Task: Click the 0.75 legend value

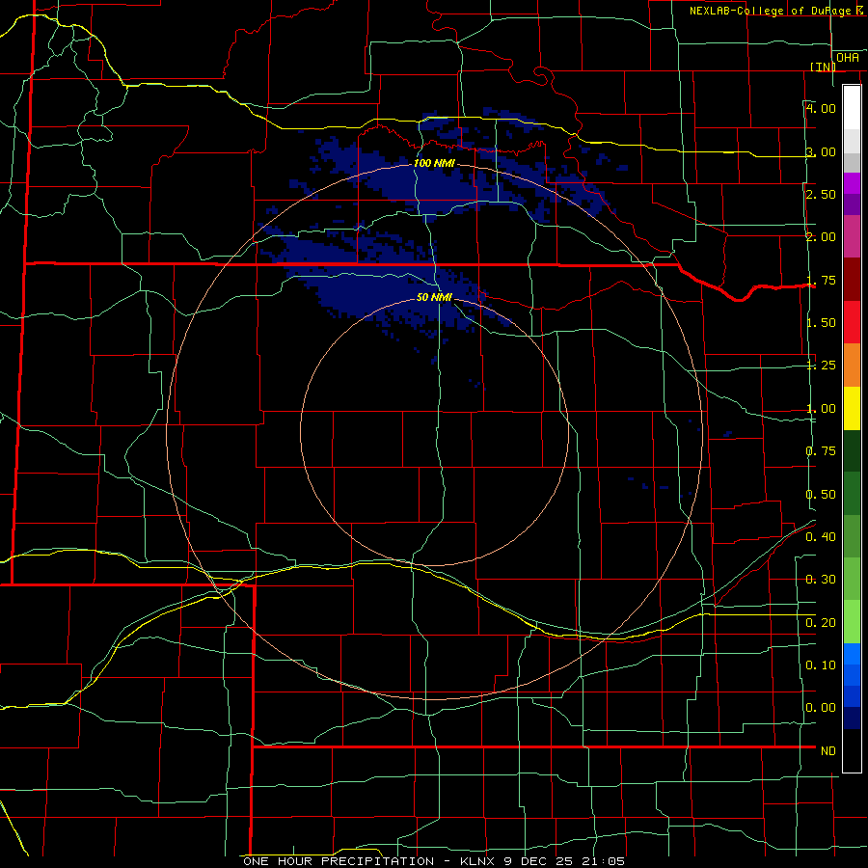Action: pos(821,451)
